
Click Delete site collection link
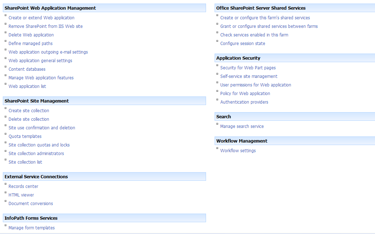coord(29,119)
